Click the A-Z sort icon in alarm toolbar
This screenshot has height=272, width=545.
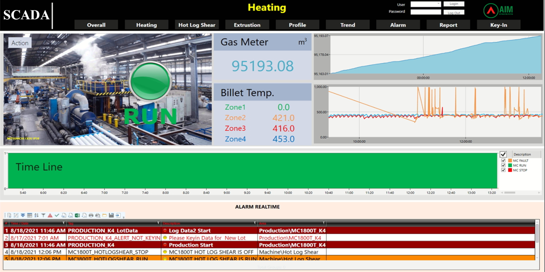click(x=37, y=215)
